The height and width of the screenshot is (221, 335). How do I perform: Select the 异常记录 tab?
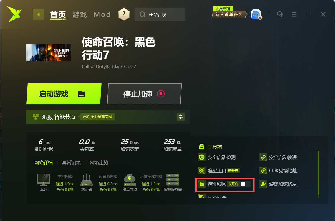(x=71, y=163)
